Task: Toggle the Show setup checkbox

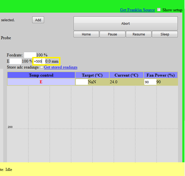Action: point(159,10)
